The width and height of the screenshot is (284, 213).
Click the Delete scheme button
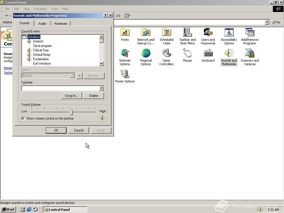pos(94,96)
